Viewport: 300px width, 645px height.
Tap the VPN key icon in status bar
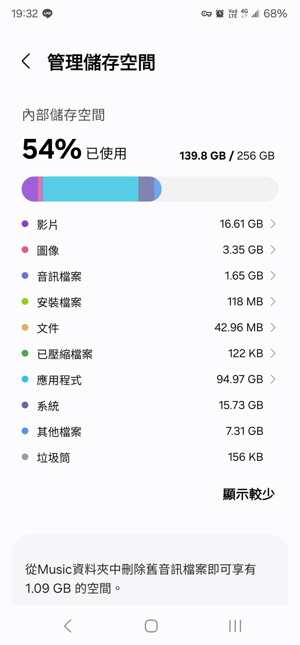207,14
